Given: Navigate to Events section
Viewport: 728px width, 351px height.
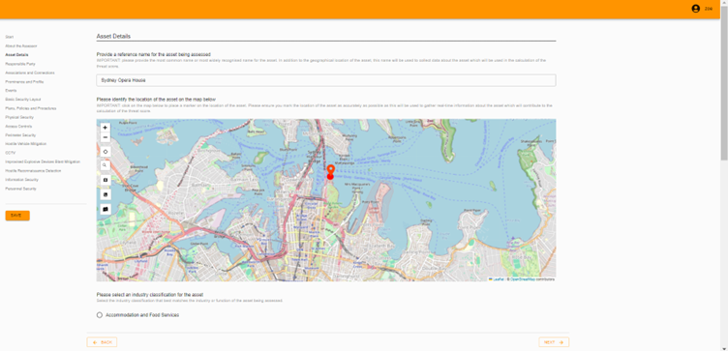Looking at the screenshot, I should [11, 91].
